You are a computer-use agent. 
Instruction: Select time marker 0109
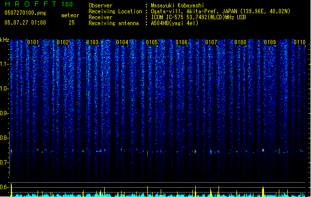[270, 42]
